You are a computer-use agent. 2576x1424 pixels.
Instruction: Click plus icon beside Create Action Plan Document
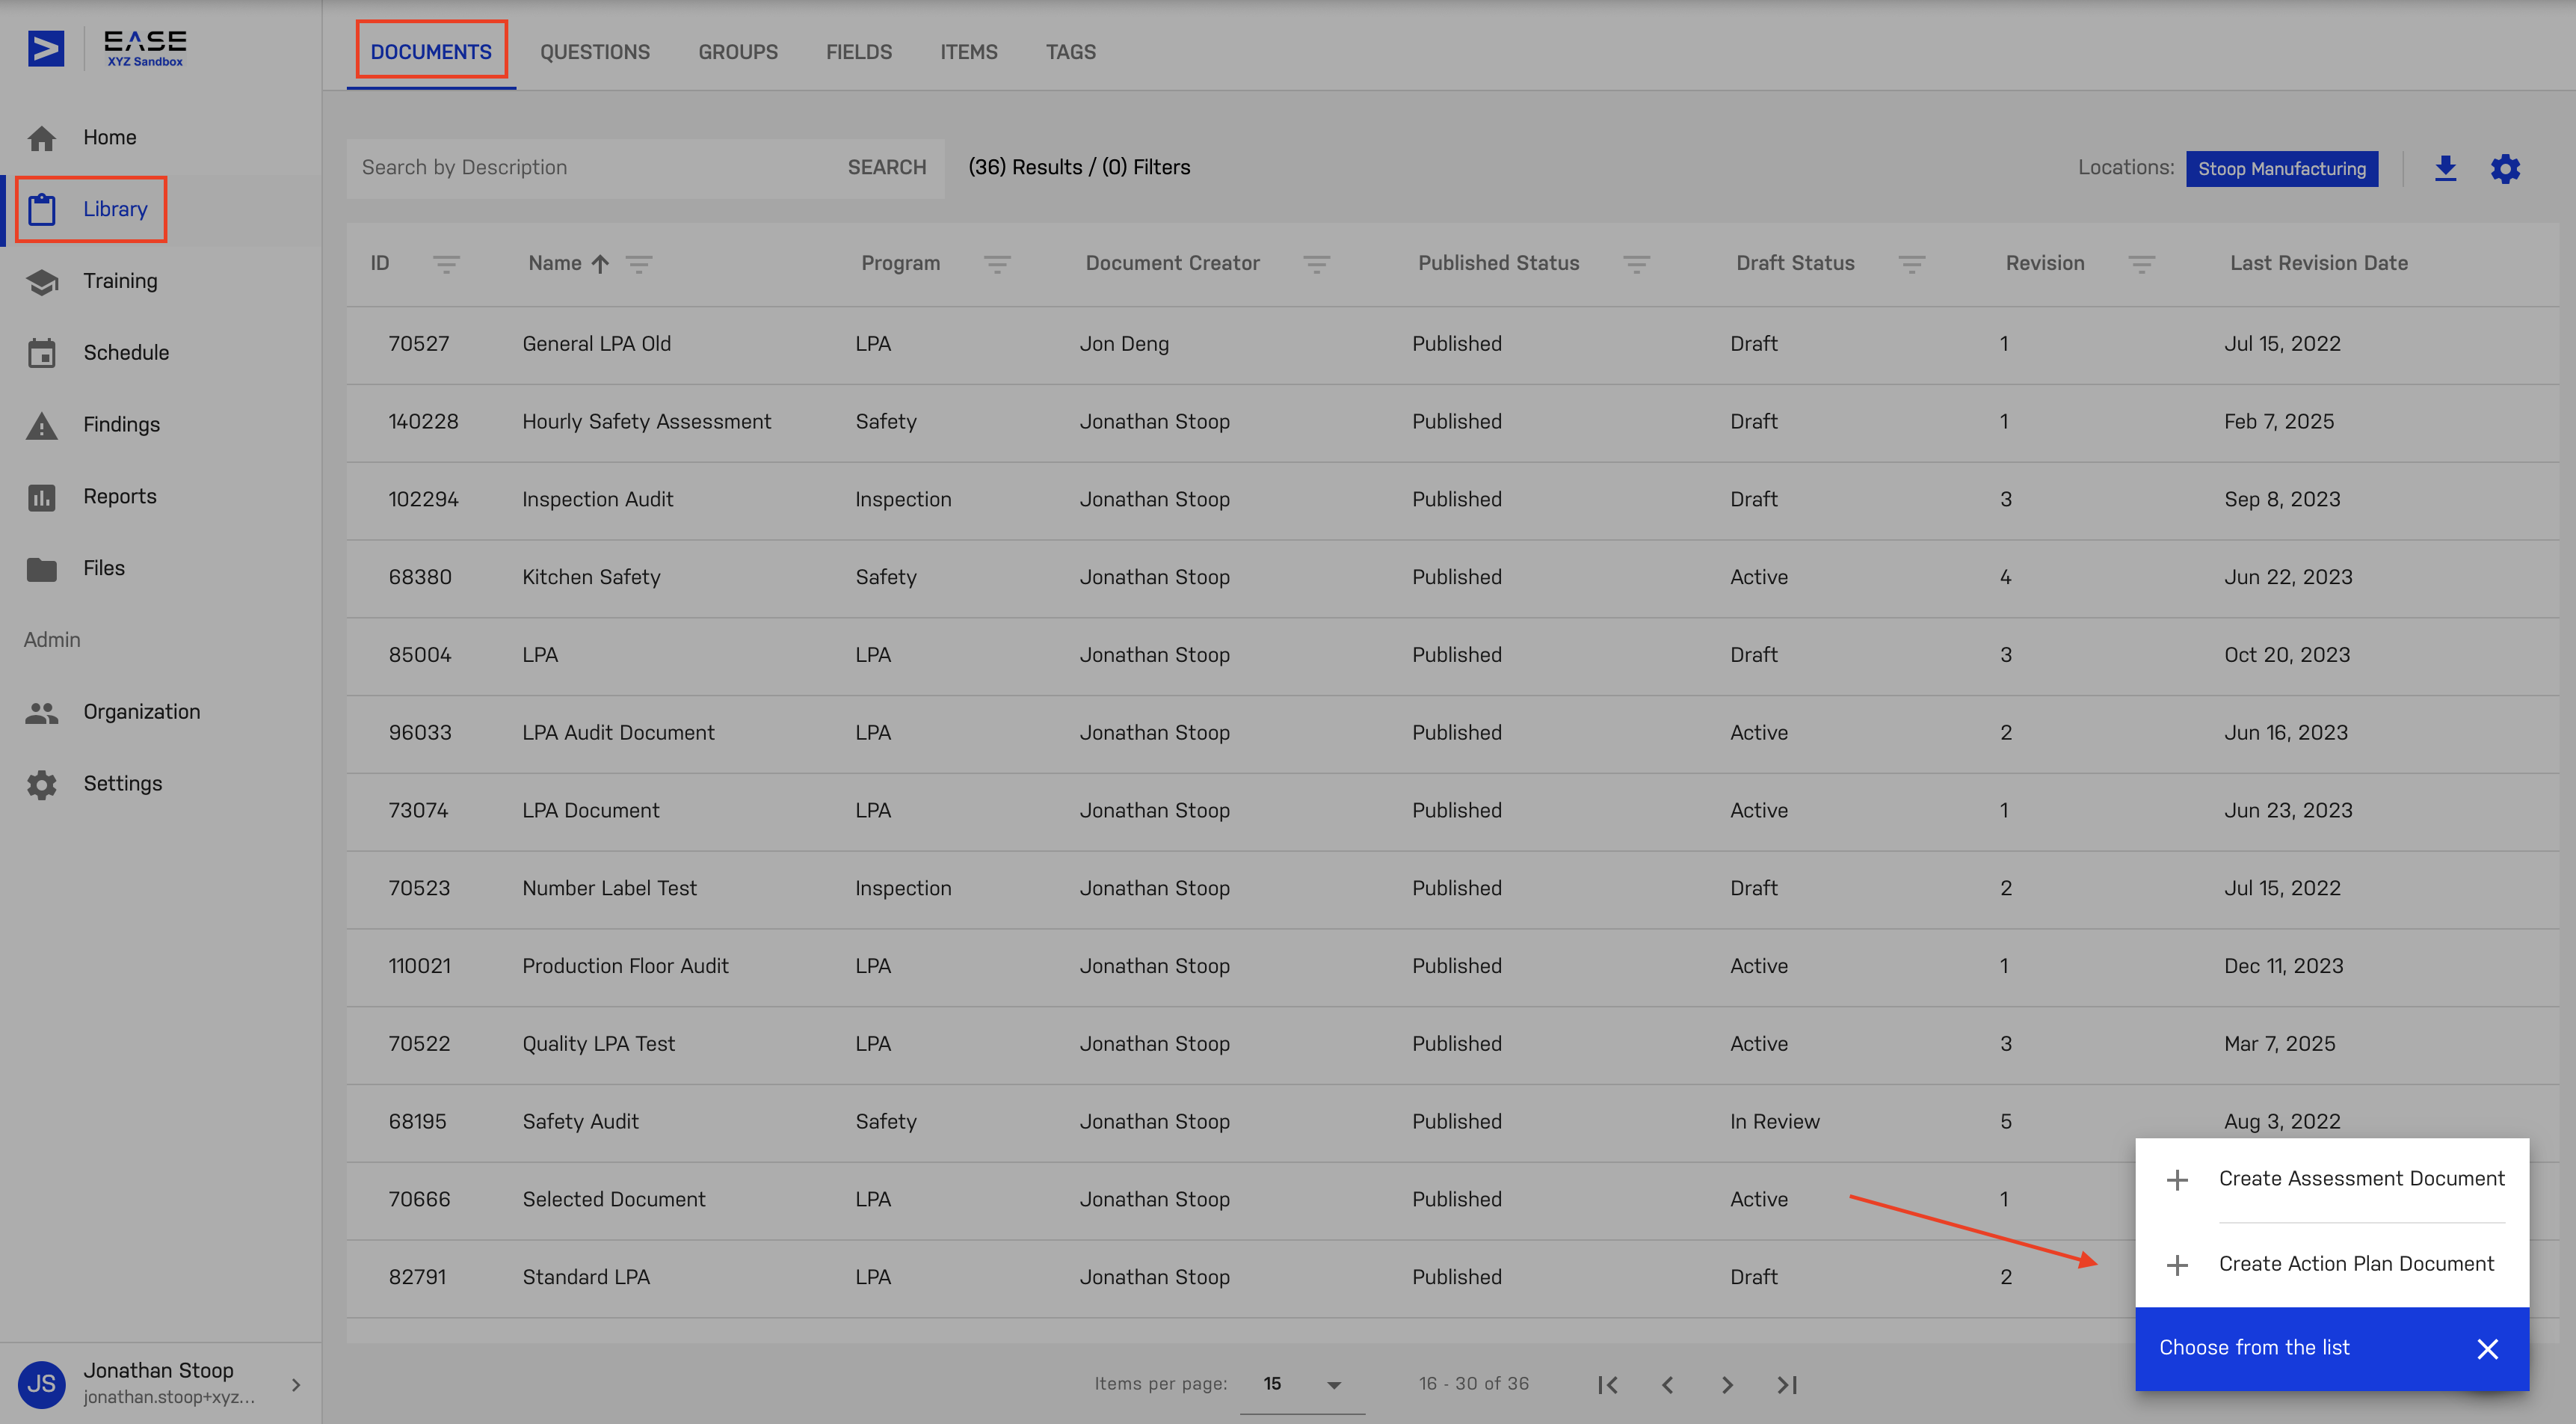[x=2177, y=1266]
